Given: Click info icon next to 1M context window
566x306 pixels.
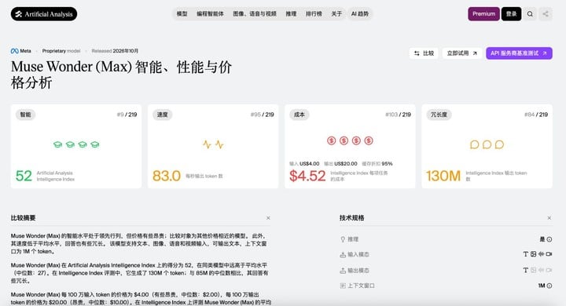Looking at the screenshot, I should tap(549, 286).
